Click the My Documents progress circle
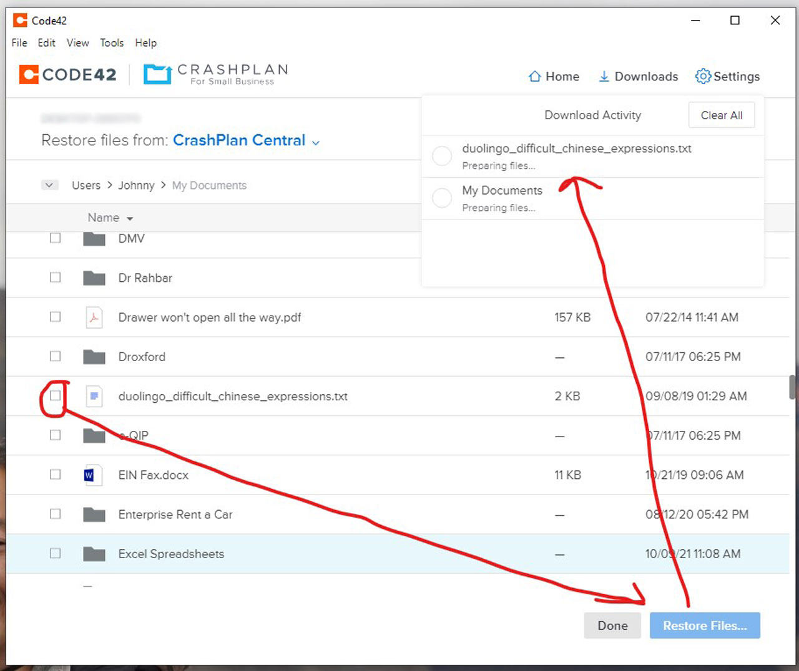Viewport: 799px width, 671px height. 442,198
